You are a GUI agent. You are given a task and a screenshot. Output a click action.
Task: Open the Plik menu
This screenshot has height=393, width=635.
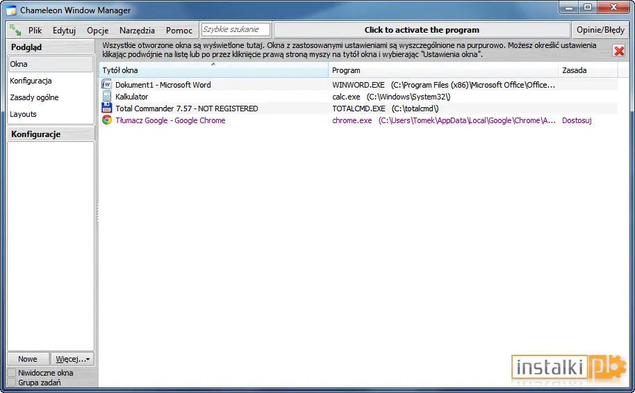(x=35, y=31)
